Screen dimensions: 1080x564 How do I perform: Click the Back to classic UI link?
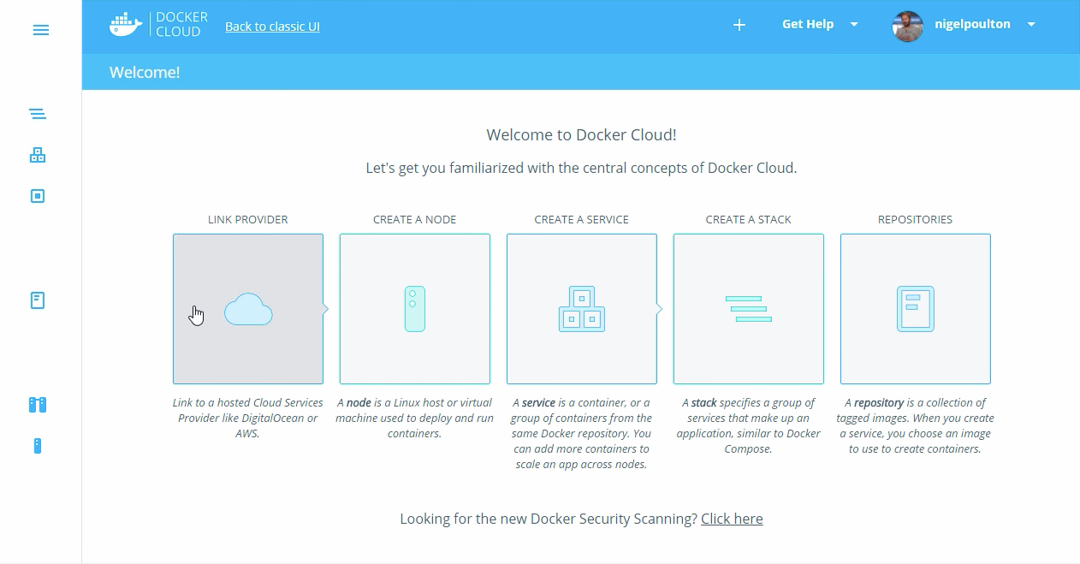pos(272,27)
